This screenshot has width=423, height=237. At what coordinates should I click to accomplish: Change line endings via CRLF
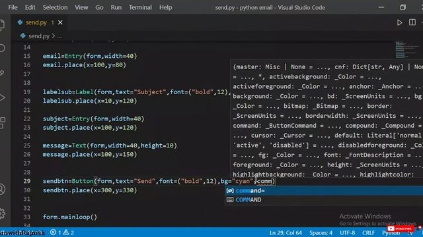click(368, 232)
